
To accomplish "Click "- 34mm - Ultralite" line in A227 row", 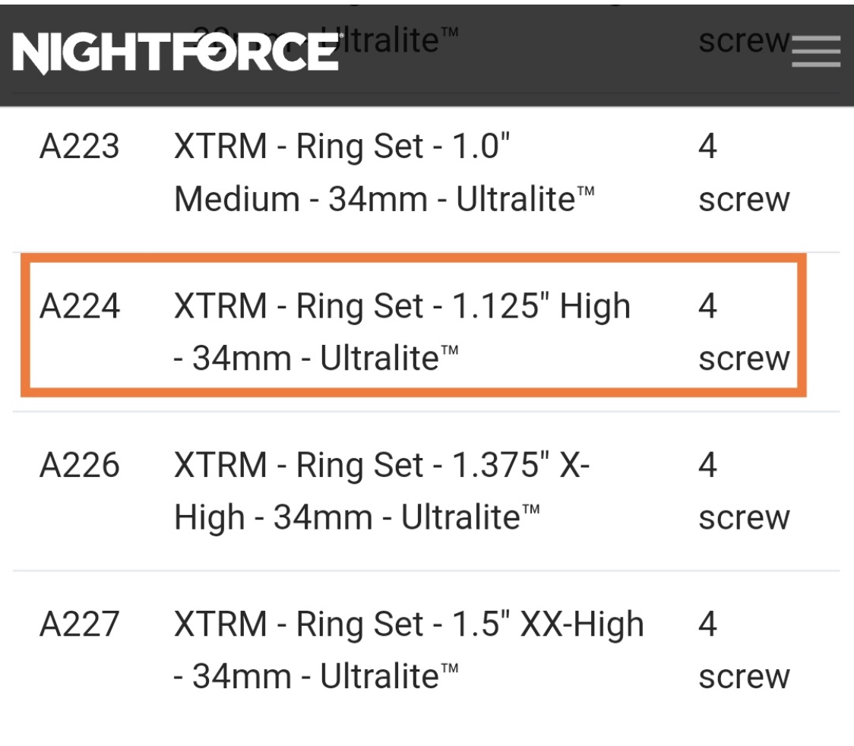I will pyautogui.click(x=316, y=678).
